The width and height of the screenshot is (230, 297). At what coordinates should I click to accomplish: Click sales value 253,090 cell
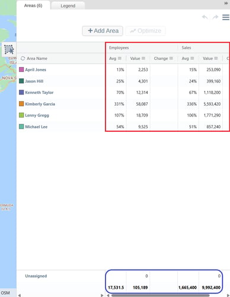[x=213, y=69]
